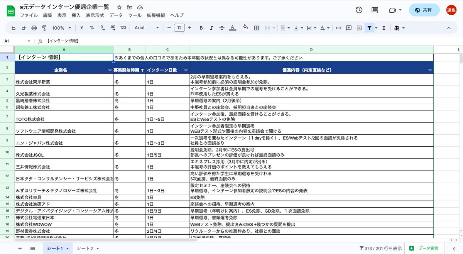Toggle the filter funnel icon

pyautogui.click(x=370, y=28)
